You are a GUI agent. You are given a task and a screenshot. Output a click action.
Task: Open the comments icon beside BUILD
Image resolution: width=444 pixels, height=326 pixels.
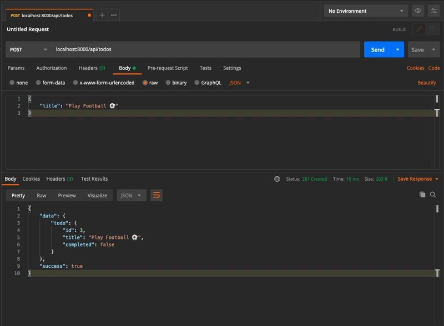pyautogui.click(x=432, y=29)
